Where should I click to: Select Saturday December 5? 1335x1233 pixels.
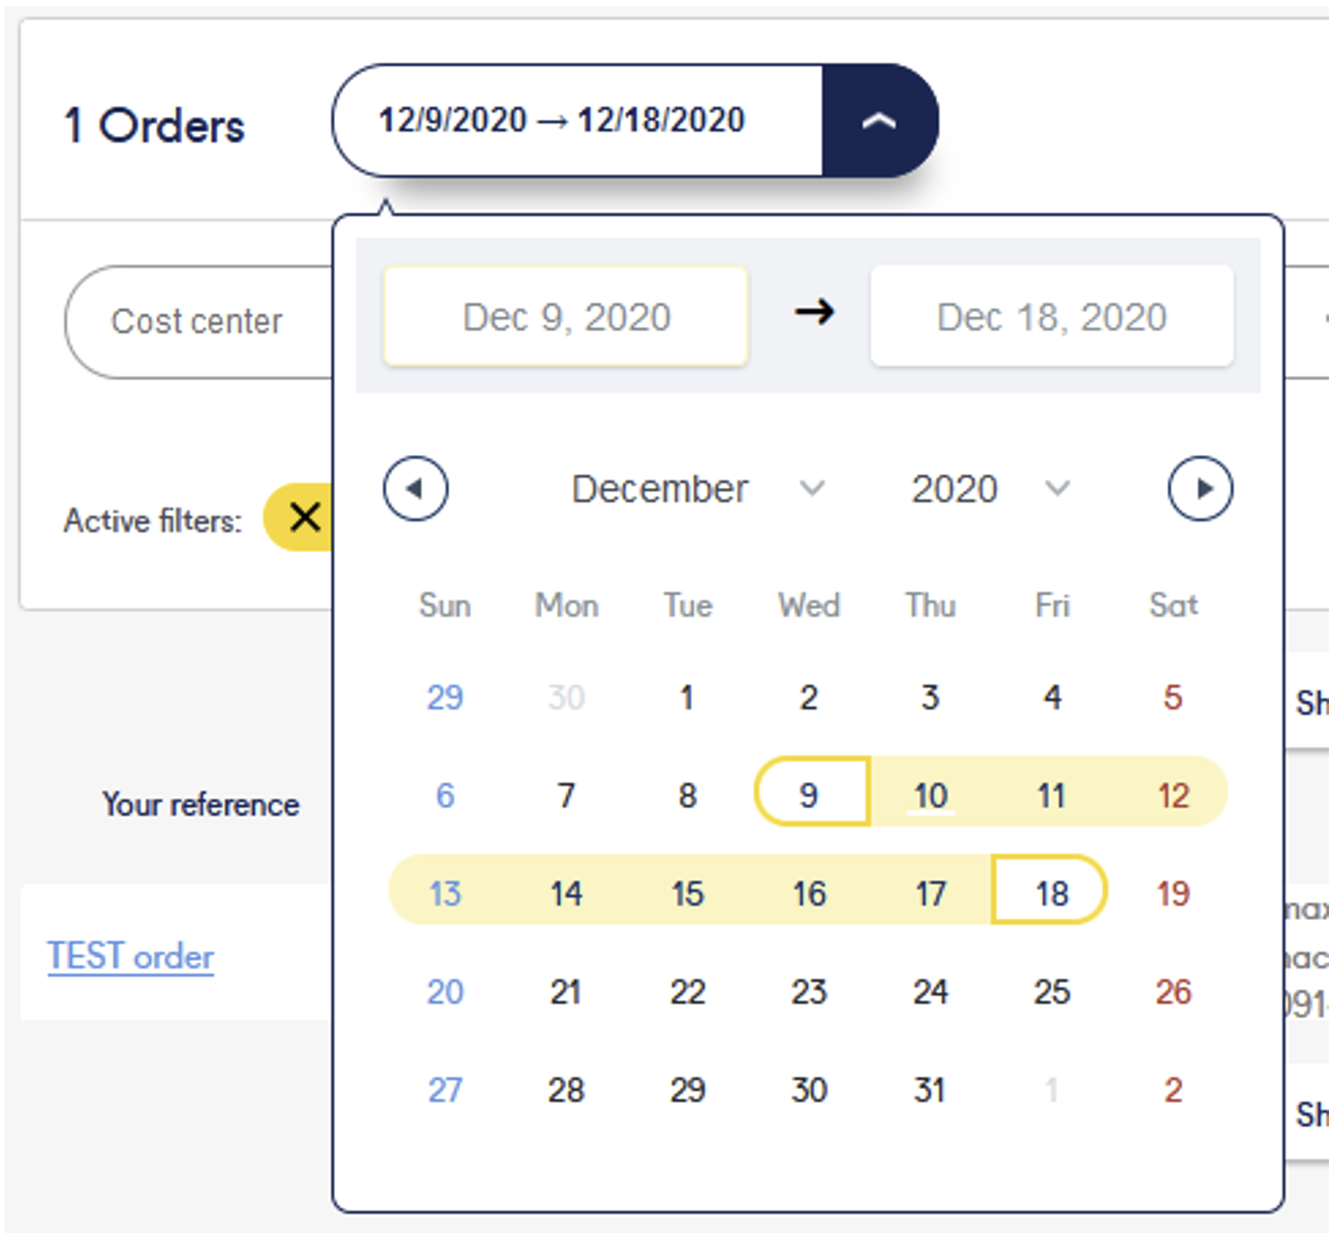tap(1173, 697)
